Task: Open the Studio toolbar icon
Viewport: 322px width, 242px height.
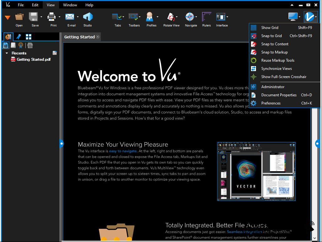Action: click(x=88, y=17)
